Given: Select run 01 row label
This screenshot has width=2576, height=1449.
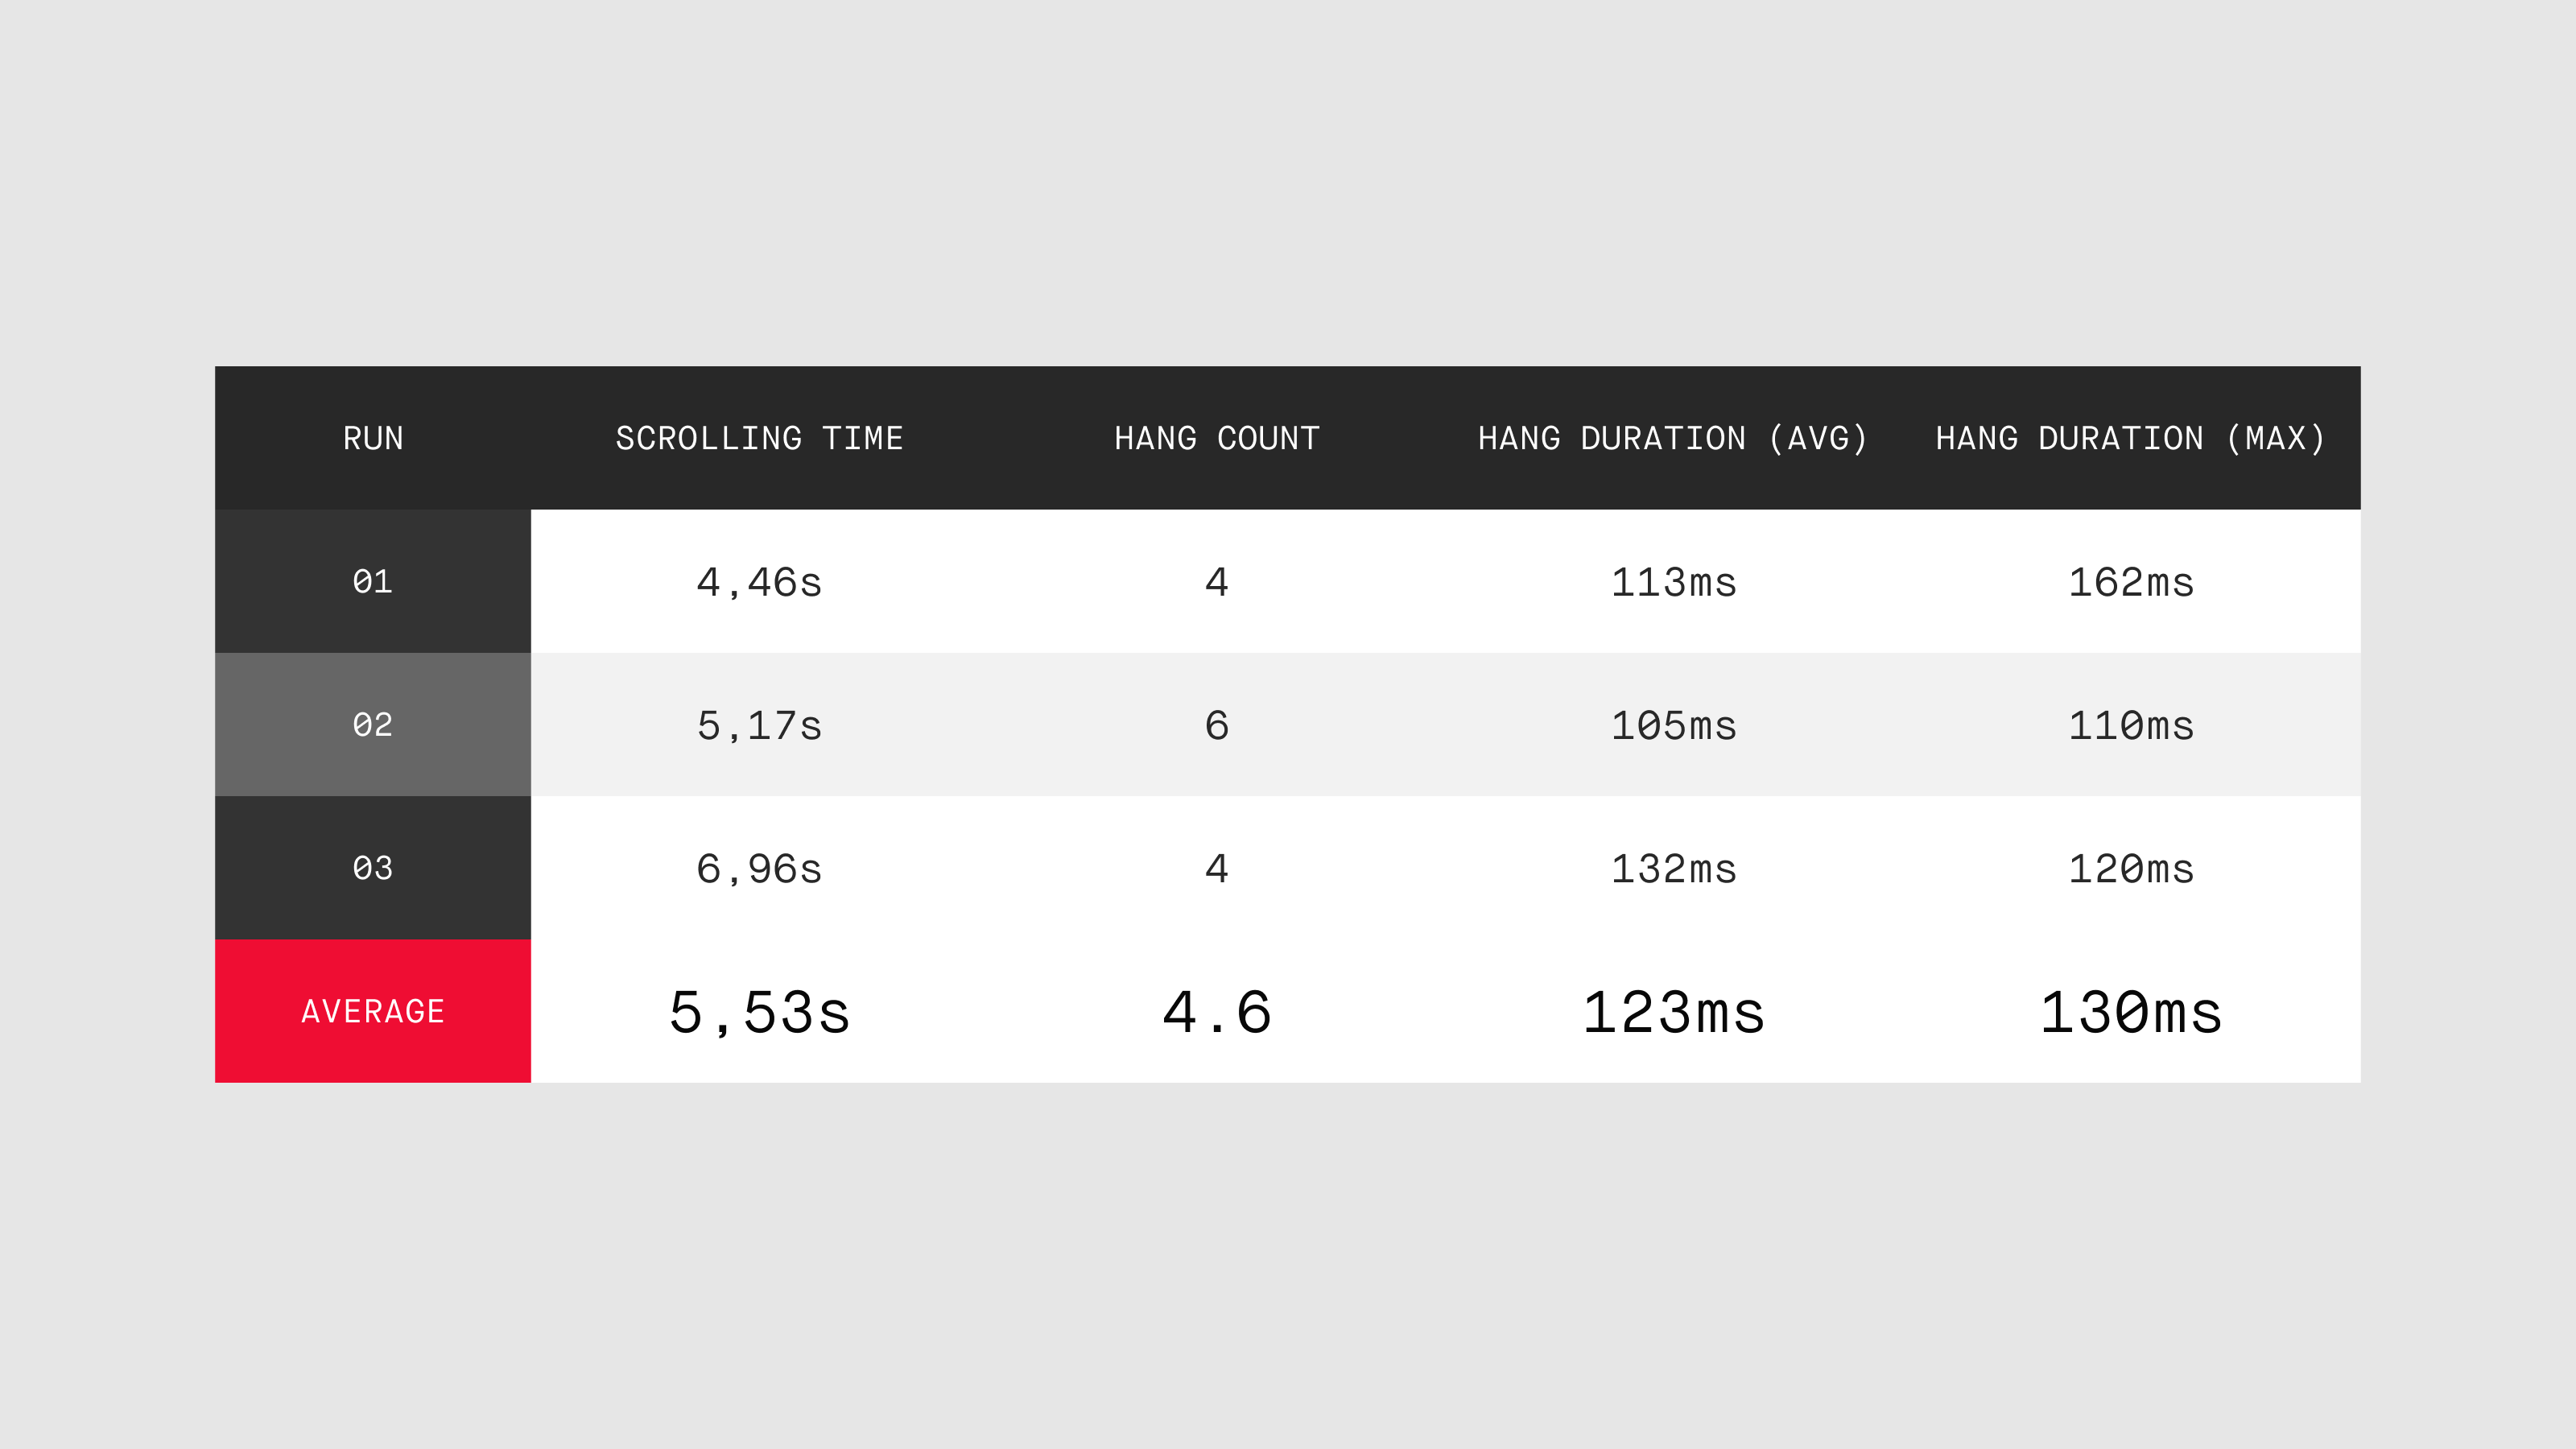Looking at the screenshot, I should tap(373, 581).
